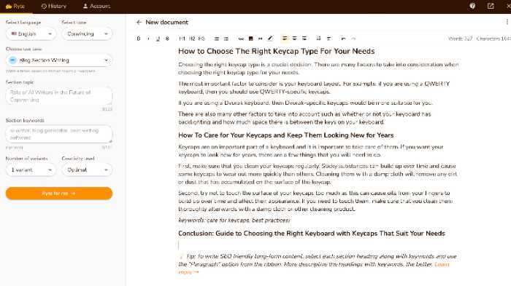This screenshot has width=511, height=286.
Task: Switch to the Ryte tab
Action: tap(15, 6)
